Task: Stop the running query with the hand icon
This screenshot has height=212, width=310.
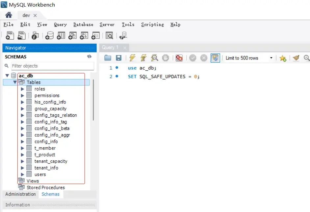Action: click(x=166, y=58)
